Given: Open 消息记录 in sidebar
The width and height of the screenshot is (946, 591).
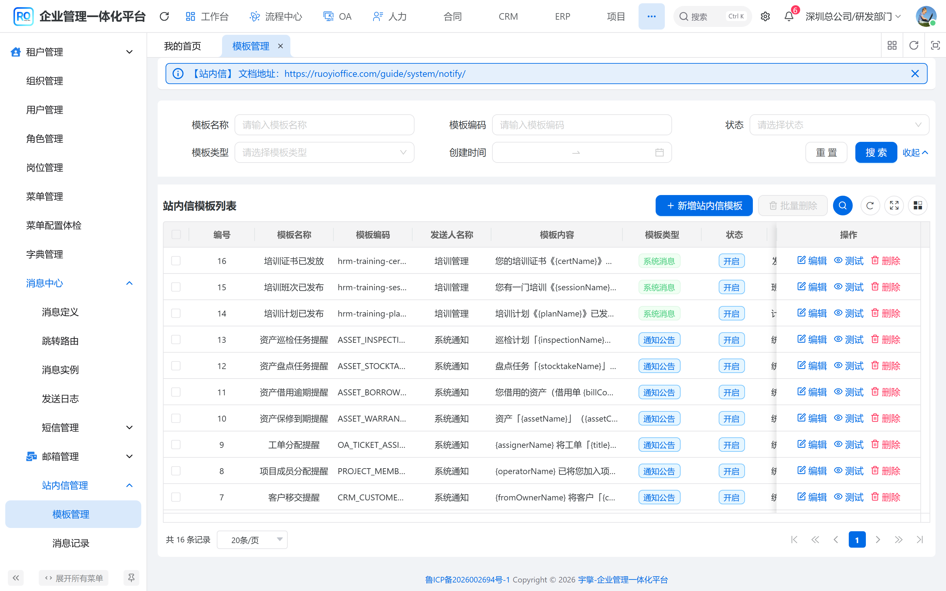Looking at the screenshot, I should 73,543.
